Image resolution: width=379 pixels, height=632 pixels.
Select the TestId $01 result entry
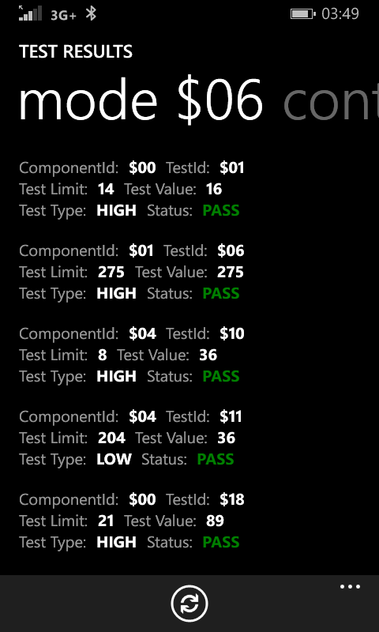tap(132, 189)
